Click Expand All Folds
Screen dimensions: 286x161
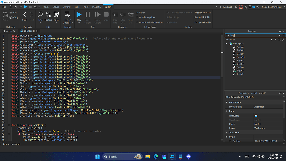click(x=202, y=18)
